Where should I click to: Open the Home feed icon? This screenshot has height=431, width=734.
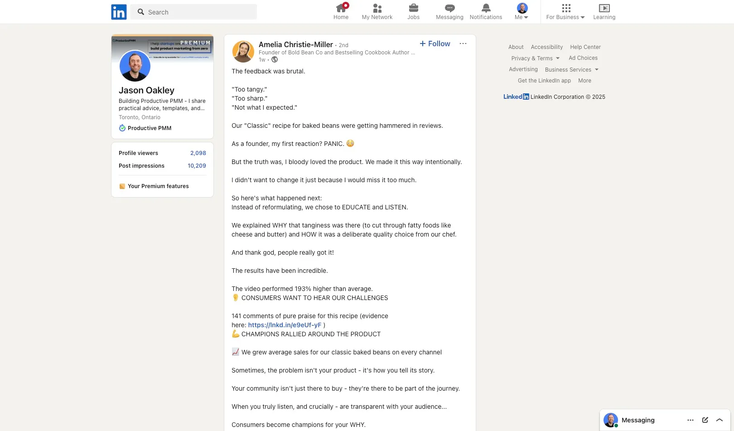341,8
